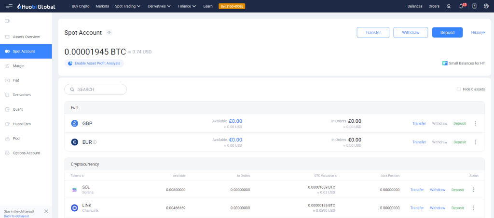Click the Assets Overview wallet icon
494x218 pixels.
[x=8, y=37]
